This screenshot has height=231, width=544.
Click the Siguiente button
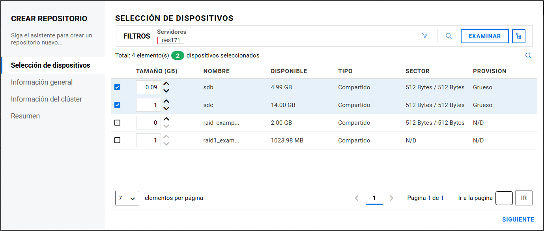coord(518,220)
